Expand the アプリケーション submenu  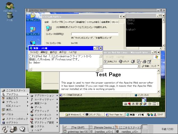(44, 96)
